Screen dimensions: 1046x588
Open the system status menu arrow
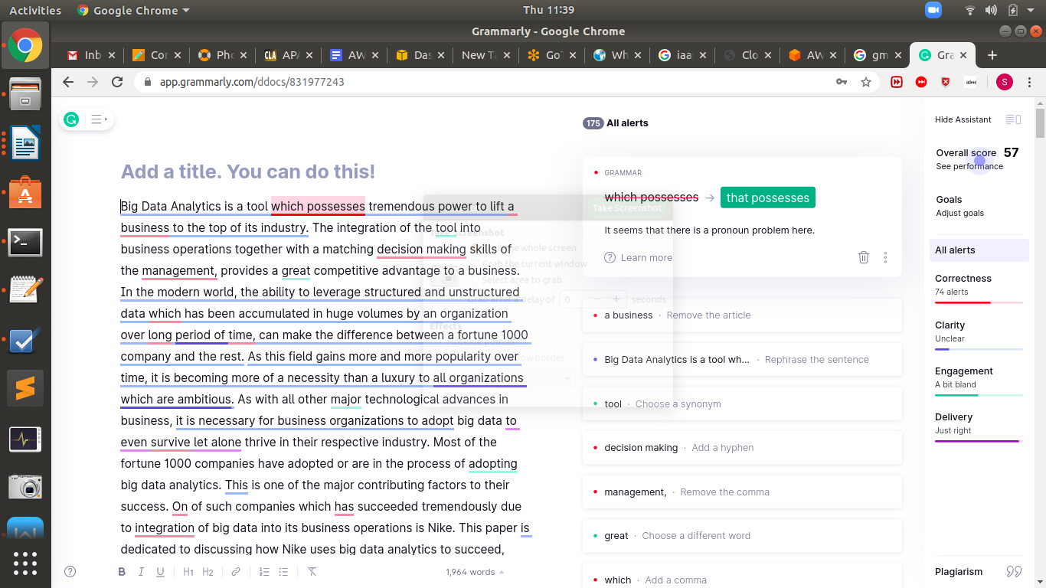1031,11
